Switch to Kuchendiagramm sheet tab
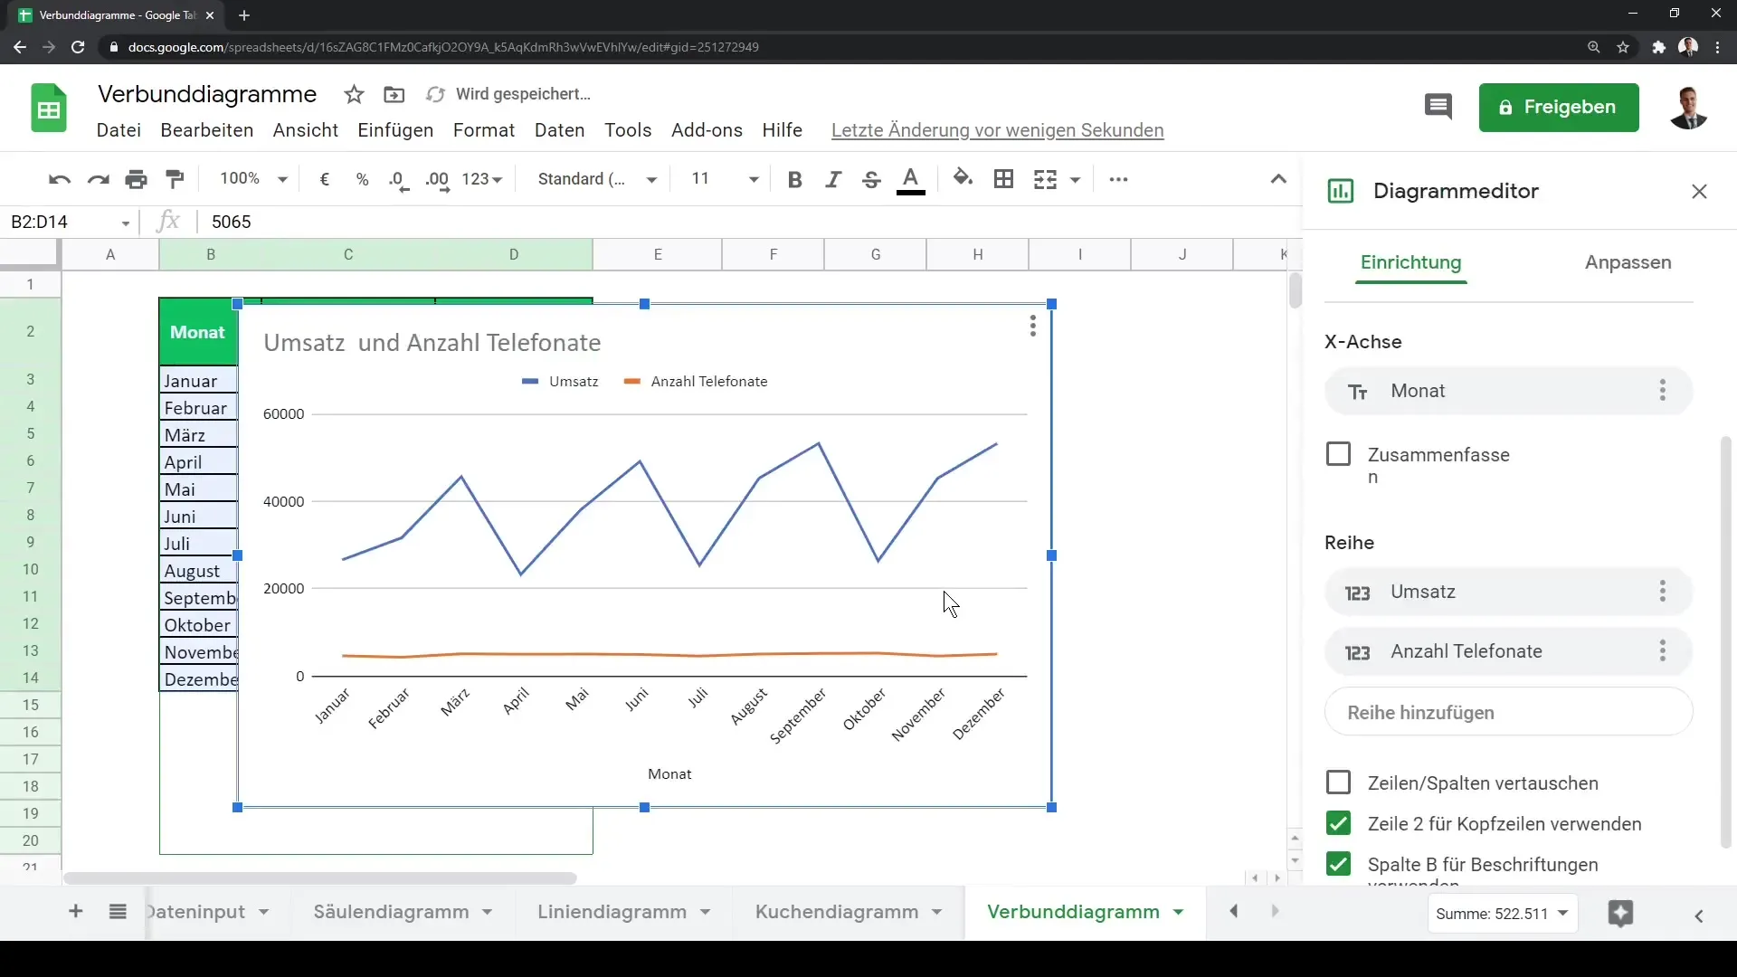1737x977 pixels. (x=837, y=912)
